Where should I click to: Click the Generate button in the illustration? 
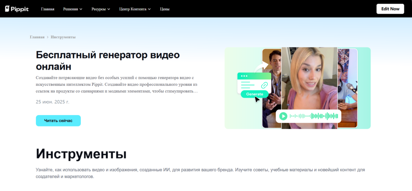point(254,94)
